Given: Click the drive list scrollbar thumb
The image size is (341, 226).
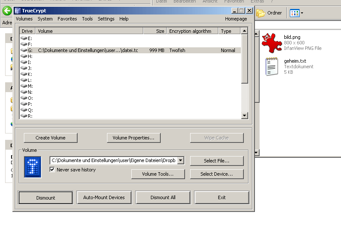Looking at the screenshot, I should click(244, 59).
